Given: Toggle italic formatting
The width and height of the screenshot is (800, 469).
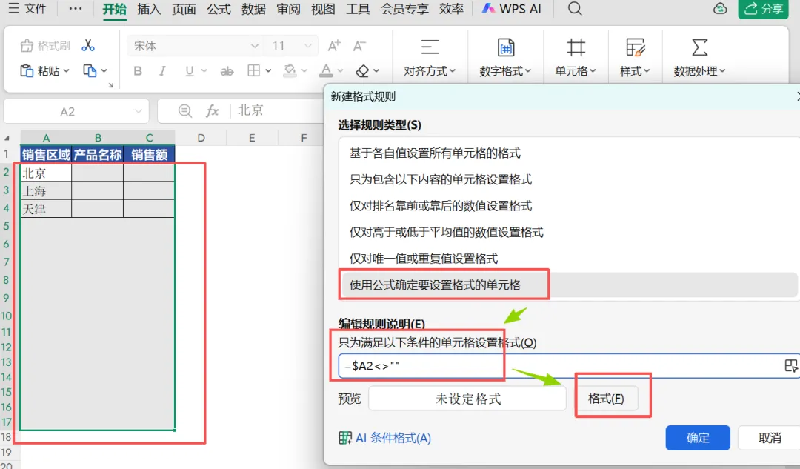Looking at the screenshot, I should coord(162,71).
